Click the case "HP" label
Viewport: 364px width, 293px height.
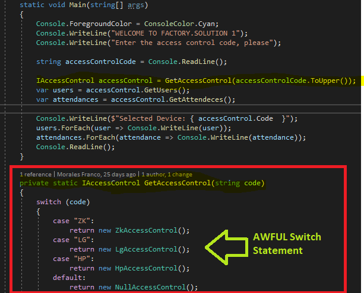pyautogui.click(x=74, y=259)
